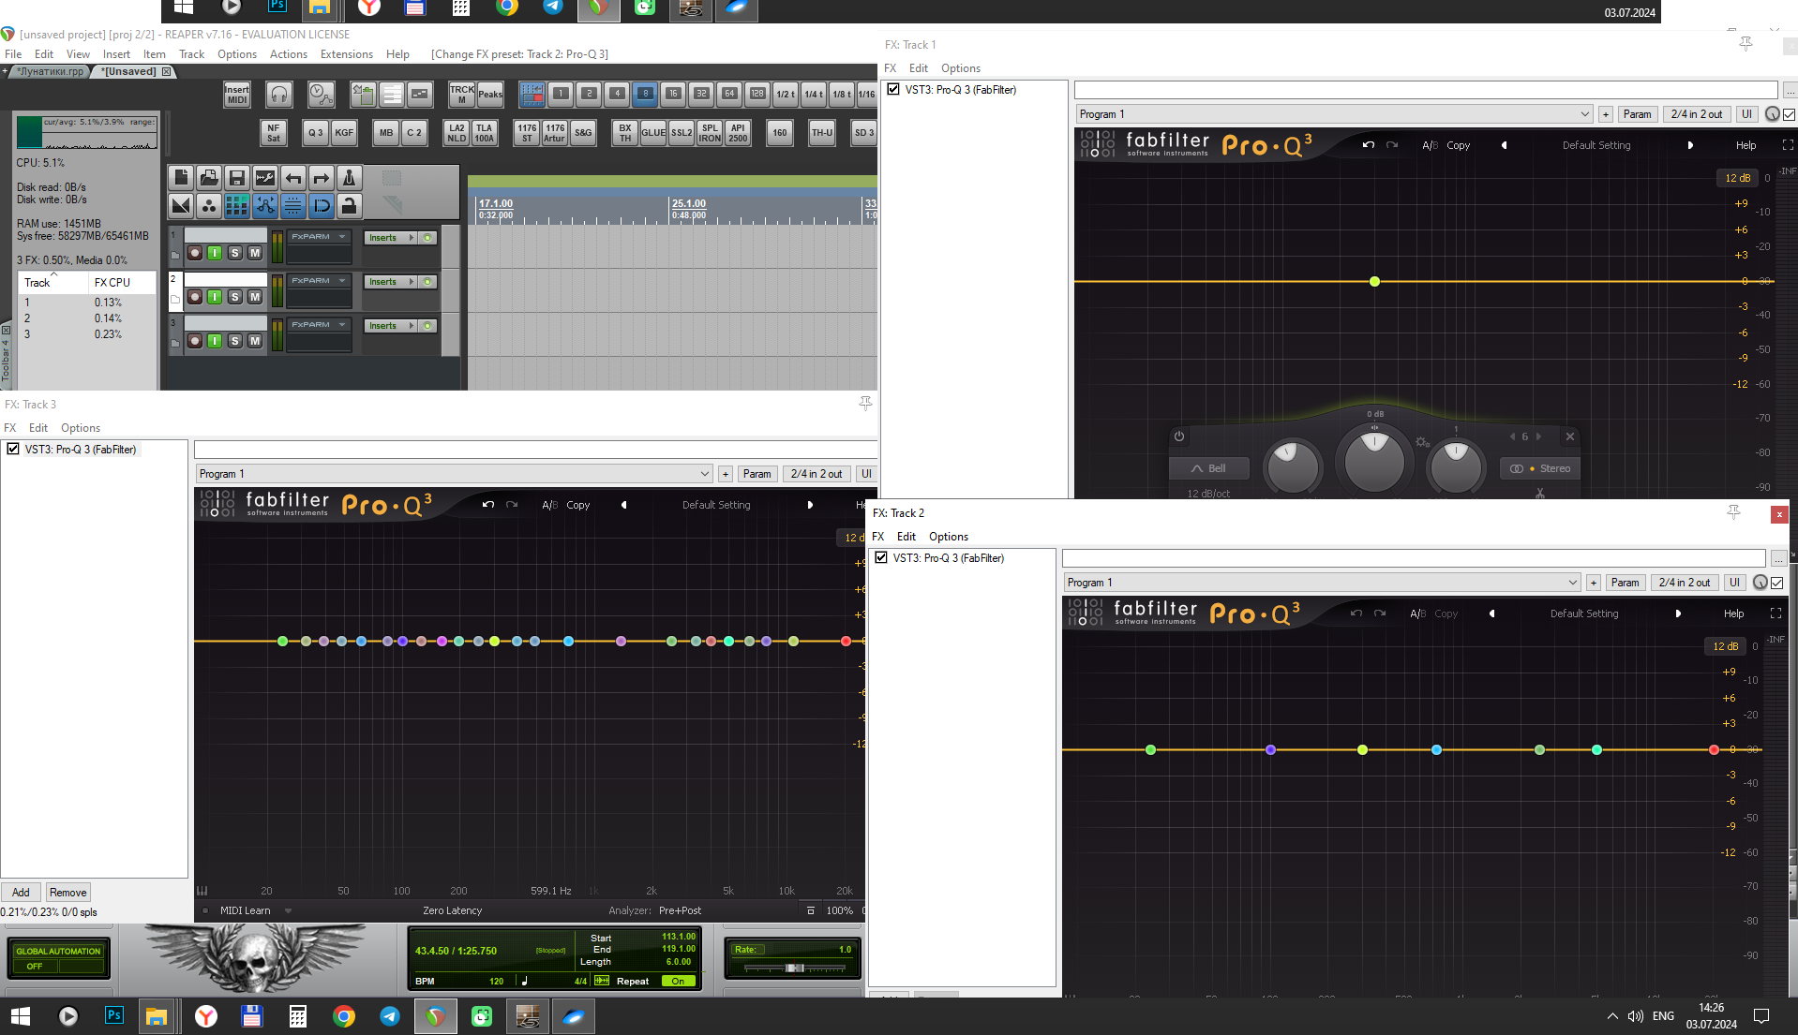Open Photoshop from the Windows taskbar

coord(113,1016)
